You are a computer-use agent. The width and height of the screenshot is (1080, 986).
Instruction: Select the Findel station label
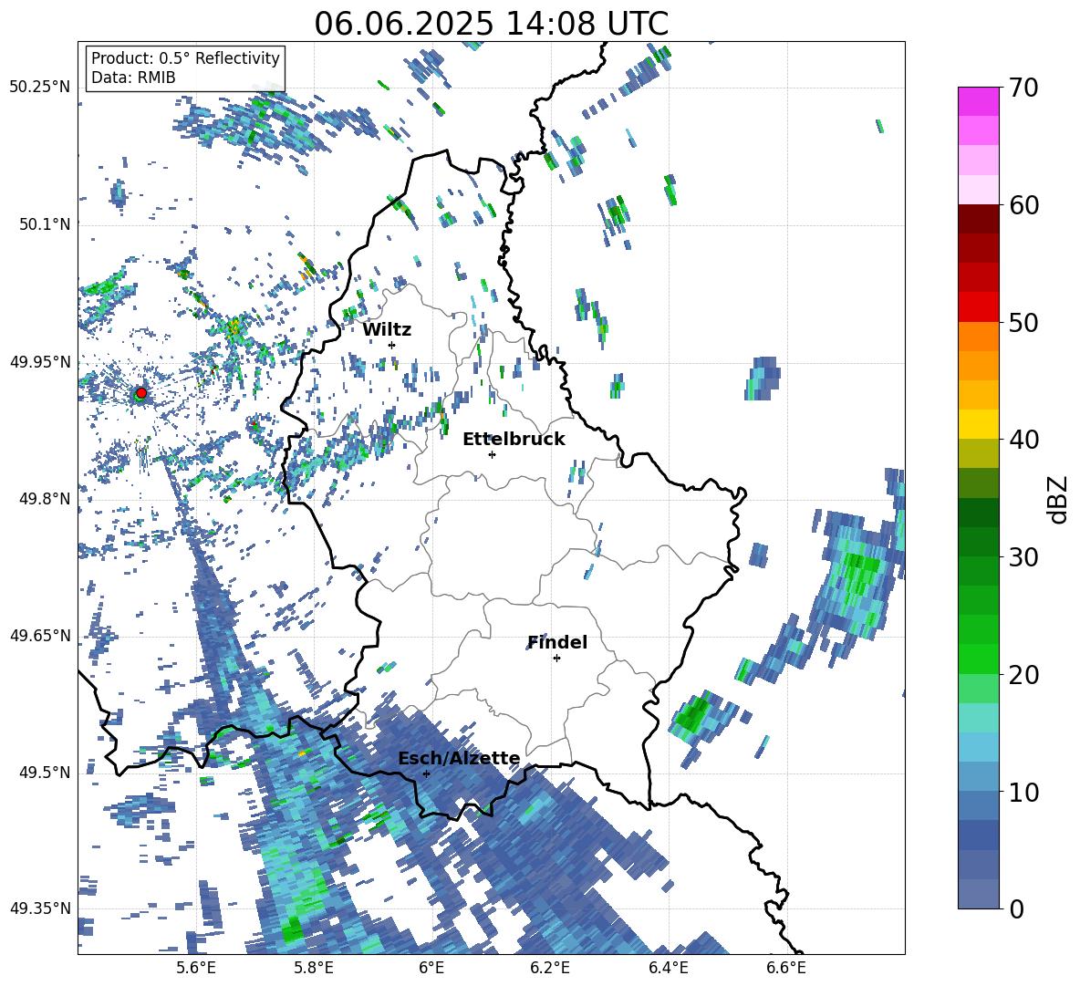tap(557, 642)
